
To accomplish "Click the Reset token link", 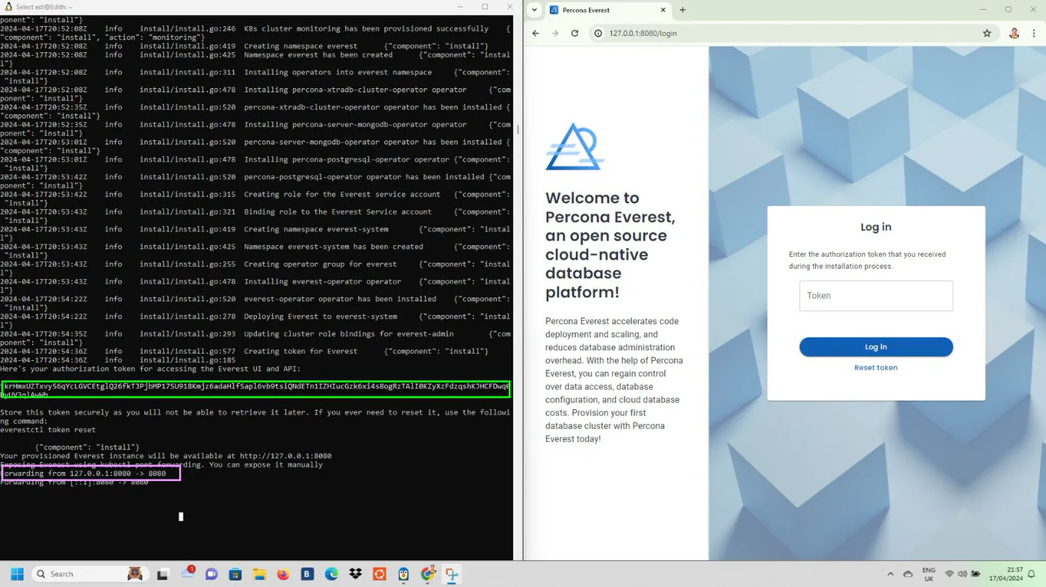I will pos(876,367).
